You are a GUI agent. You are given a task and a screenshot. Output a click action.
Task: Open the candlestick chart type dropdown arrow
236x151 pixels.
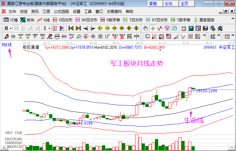pos(49,28)
